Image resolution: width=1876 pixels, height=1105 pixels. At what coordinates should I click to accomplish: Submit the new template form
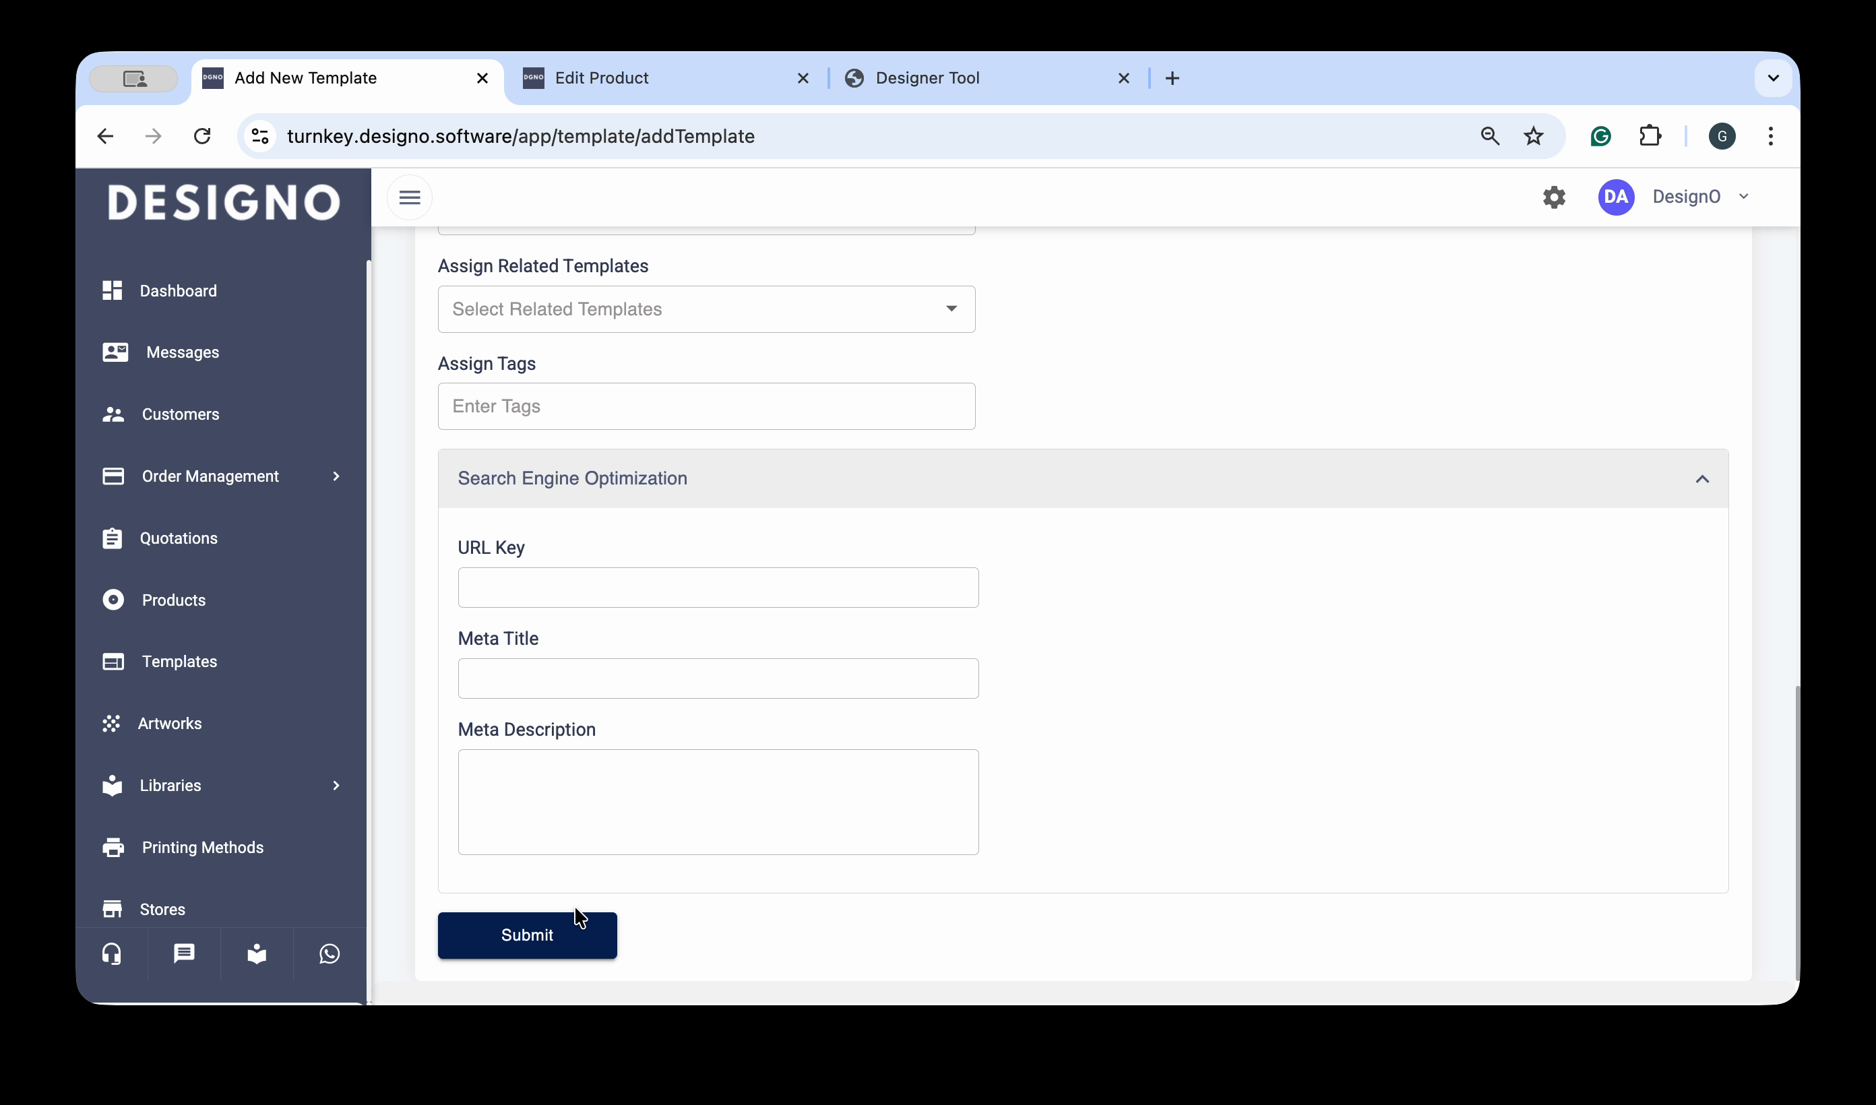tap(527, 935)
